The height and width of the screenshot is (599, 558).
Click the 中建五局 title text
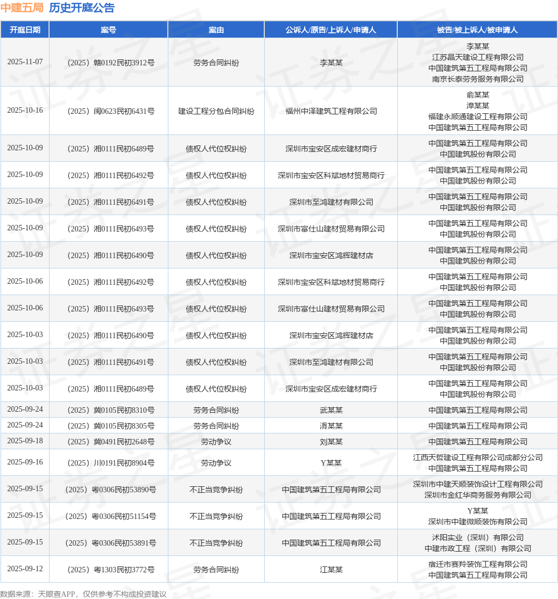(x=22, y=8)
